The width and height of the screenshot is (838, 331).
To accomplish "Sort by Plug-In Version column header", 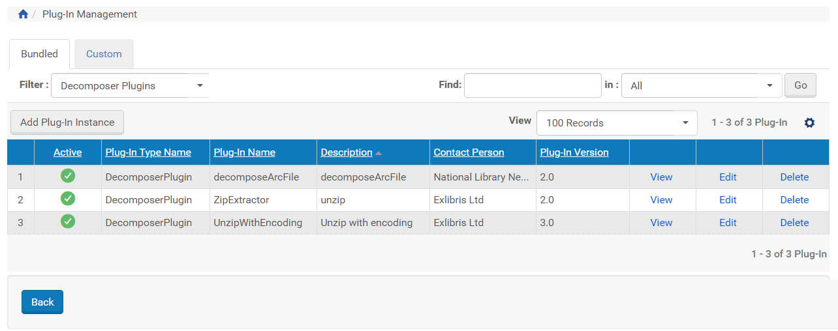I will [574, 152].
